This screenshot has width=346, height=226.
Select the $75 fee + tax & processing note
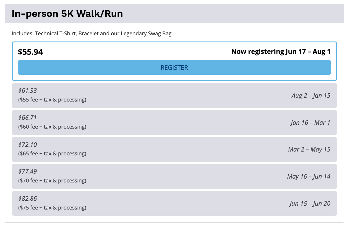52,208
